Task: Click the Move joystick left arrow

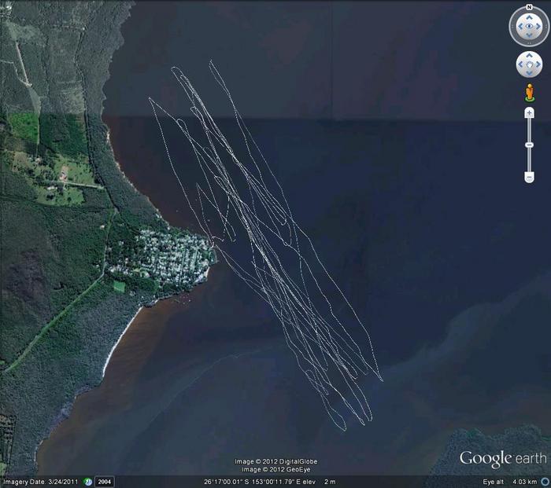Action: 520,64
